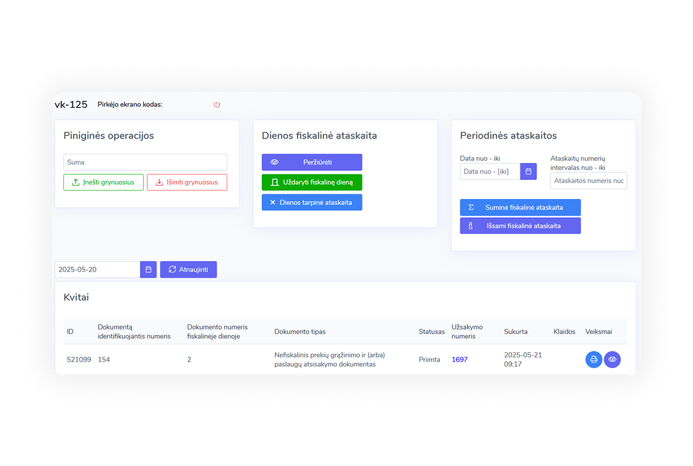Open order number 1697 link
This screenshot has height=466, width=693.
point(460,359)
